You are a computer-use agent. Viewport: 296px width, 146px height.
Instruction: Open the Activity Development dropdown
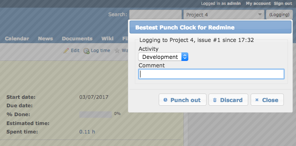[163, 57]
